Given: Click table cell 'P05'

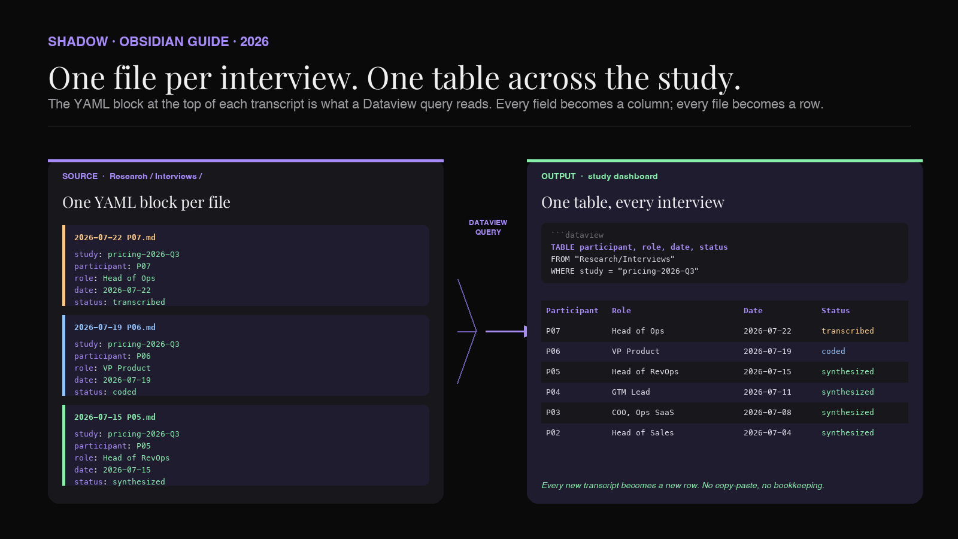Looking at the screenshot, I should pos(553,372).
